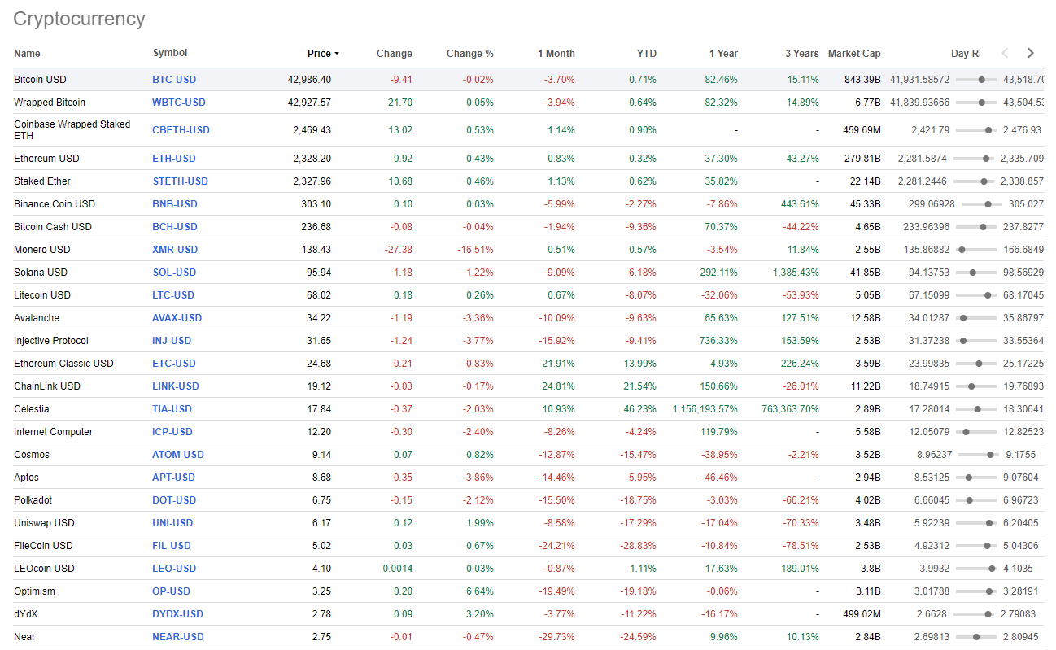This screenshot has width=1056, height=650.
Task: Open the CBETH-USD symbol link
Action: [x=181, y=130]
